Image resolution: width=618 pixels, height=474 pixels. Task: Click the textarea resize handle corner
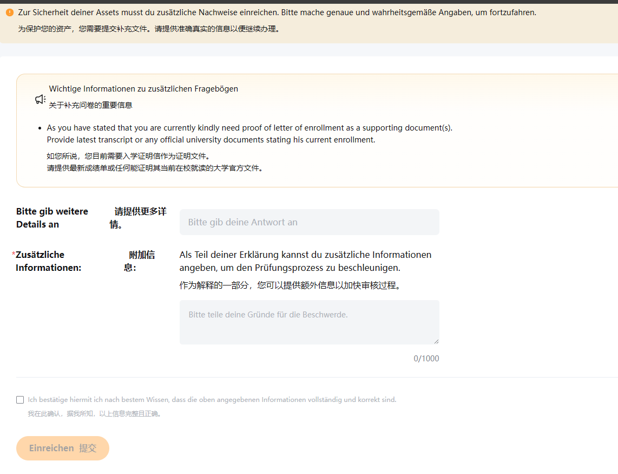436,341
